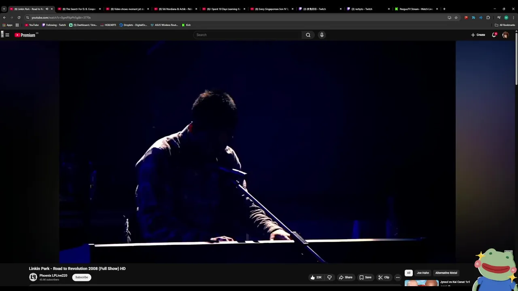Switch to Every Singaporean Son IV tab
The image size is (518, 291).
point(272,9)
